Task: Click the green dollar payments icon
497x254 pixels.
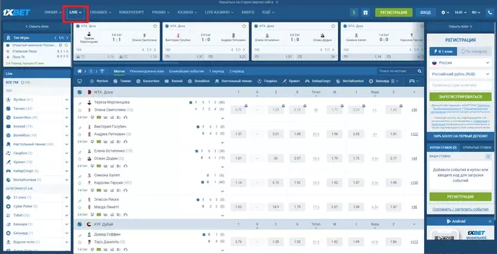Action: 354,13
